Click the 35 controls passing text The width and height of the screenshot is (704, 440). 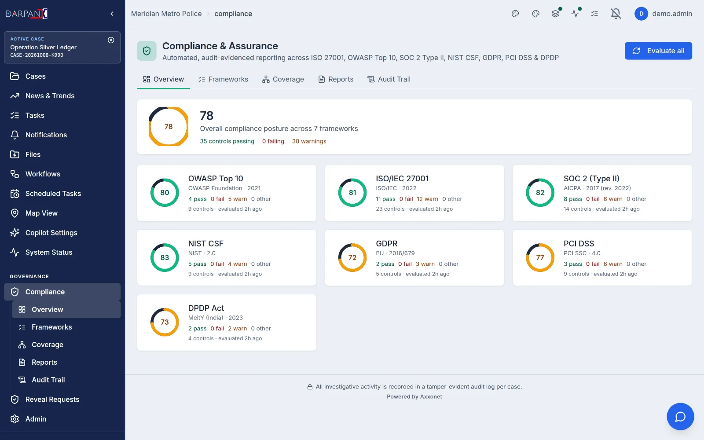[227, 141]
